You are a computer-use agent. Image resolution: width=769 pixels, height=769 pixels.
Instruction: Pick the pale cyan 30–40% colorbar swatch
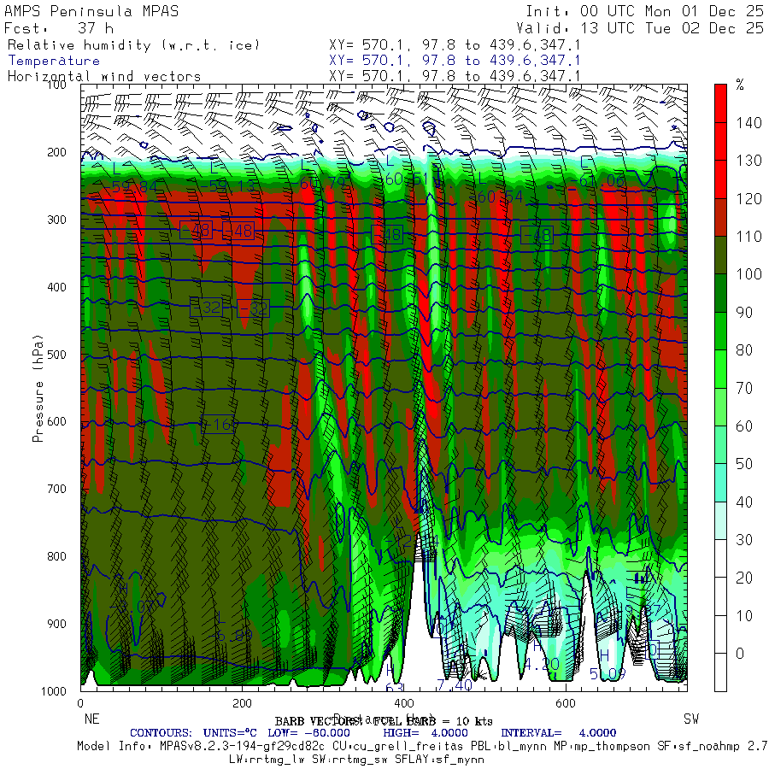pyautogui.click(x=720, y=520)
